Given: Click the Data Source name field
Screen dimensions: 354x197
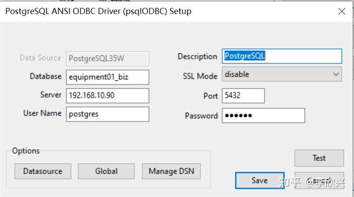Looking at the screenshot, I should (x=107, y=58).
